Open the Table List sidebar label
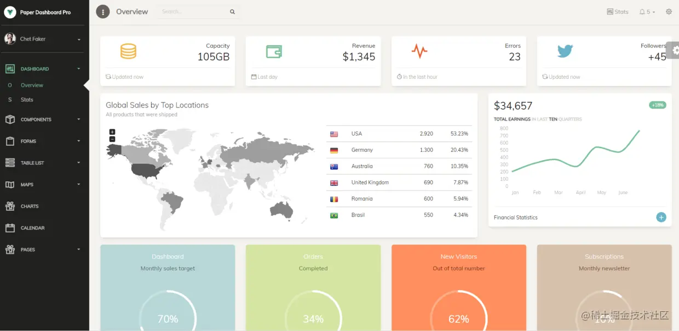This screenshot has height=331, width=679. [32, 163]
